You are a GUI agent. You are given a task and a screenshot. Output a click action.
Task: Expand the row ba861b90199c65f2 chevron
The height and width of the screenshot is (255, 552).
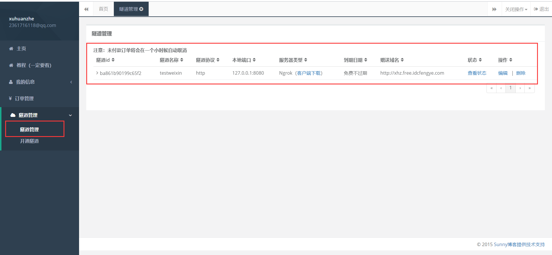point(97,73)
